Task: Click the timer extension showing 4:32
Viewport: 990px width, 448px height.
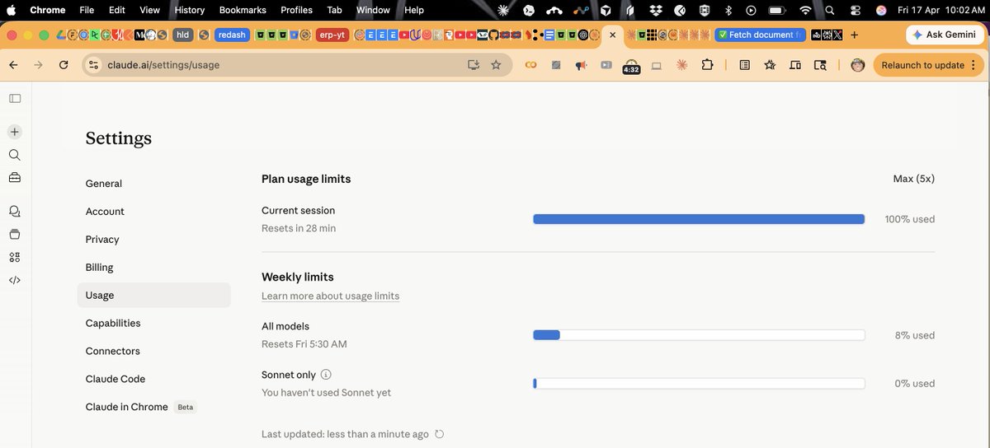Action: pyautogui.click(x=631, y=67)
